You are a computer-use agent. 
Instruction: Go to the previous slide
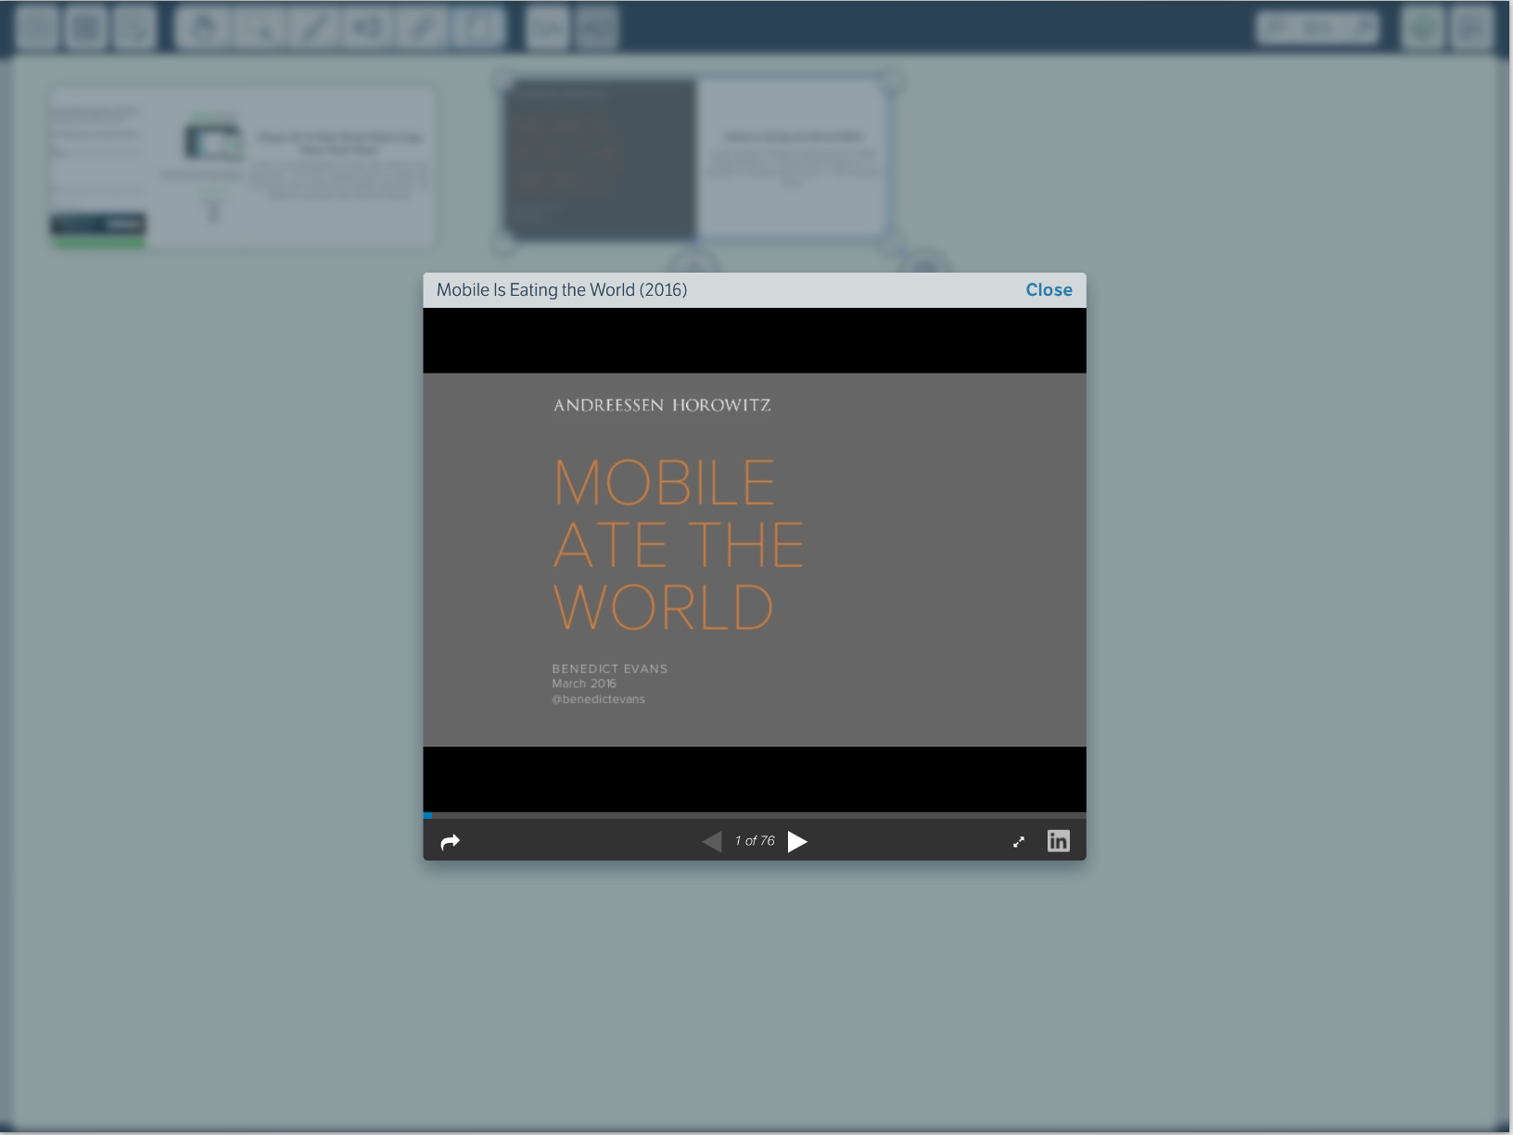(712, 841)
